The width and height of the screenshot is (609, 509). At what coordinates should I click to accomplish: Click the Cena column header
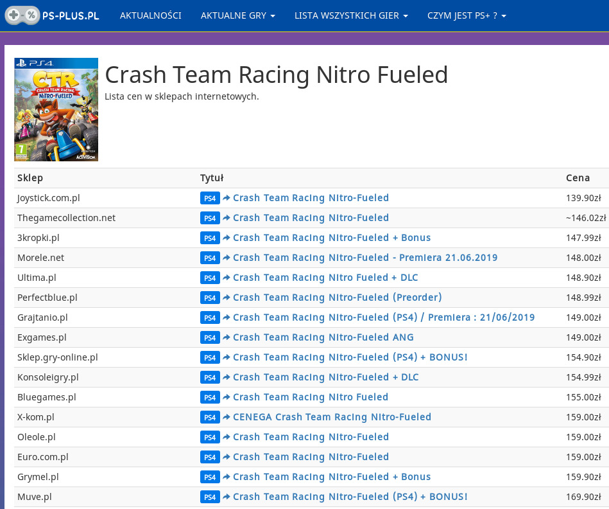coord(578,178)
